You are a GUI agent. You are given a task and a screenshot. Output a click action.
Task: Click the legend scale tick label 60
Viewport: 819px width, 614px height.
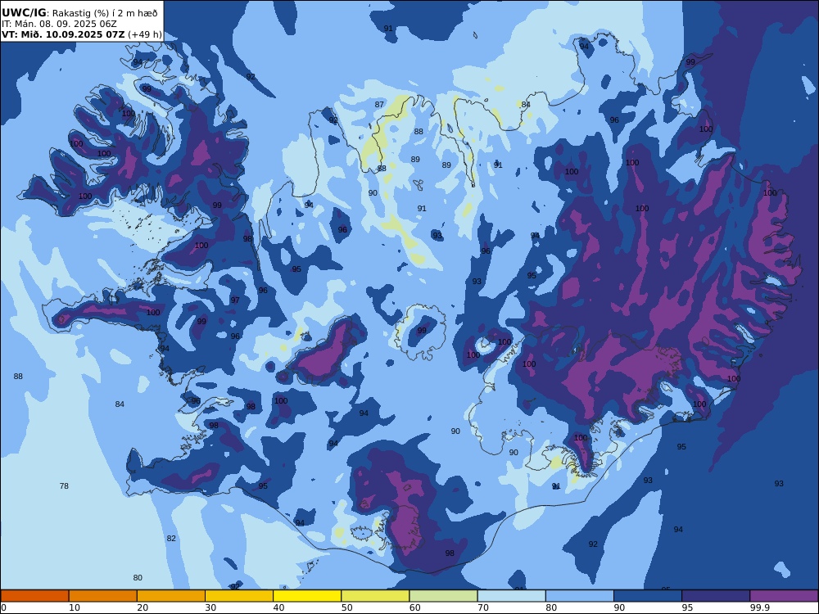[415, 607]
